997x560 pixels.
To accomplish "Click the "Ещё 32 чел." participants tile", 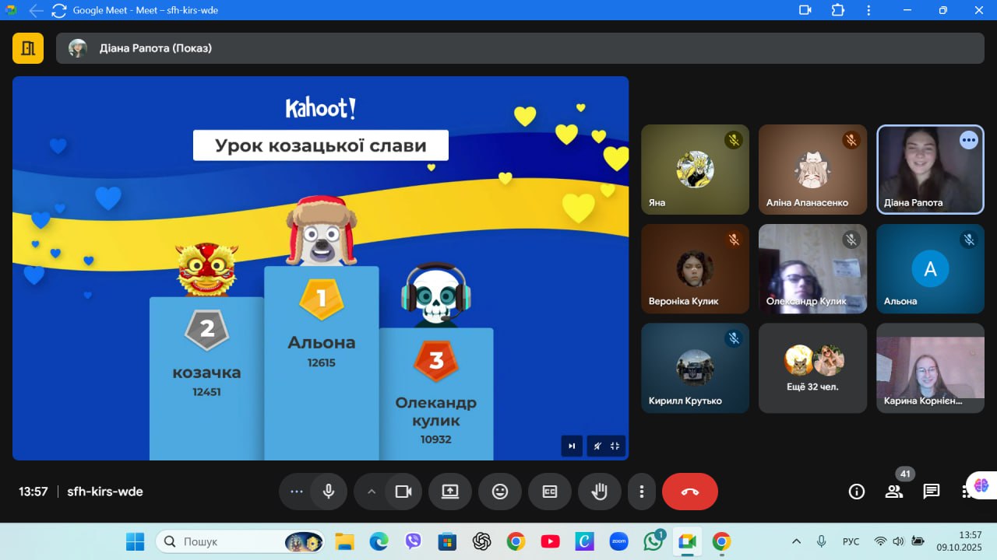I will pyautogui.click(x=812, y=368).
